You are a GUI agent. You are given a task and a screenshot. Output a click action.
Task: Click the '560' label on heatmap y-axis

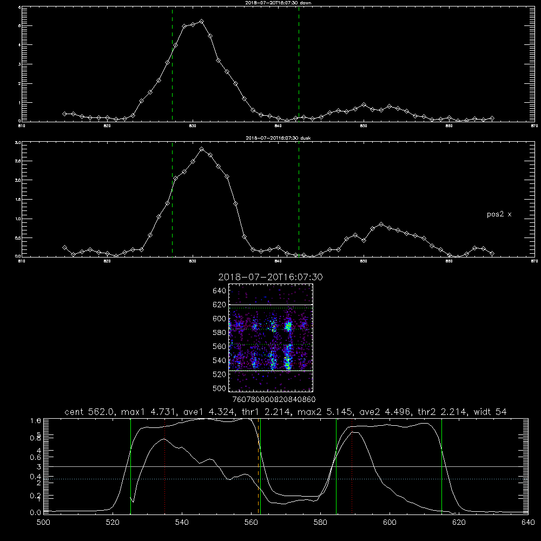pos(220,346)
